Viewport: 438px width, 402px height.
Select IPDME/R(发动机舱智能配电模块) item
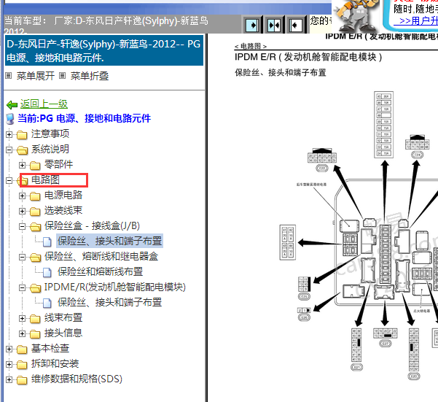point(115,287)
